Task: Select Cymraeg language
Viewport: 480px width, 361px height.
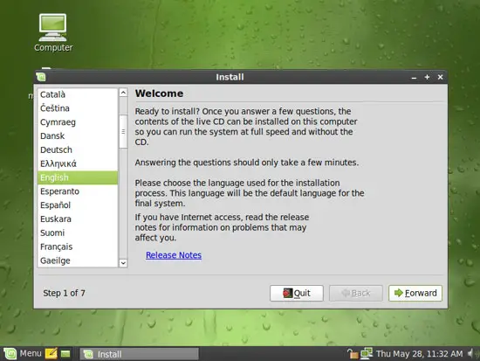Action: coord(78,122)
